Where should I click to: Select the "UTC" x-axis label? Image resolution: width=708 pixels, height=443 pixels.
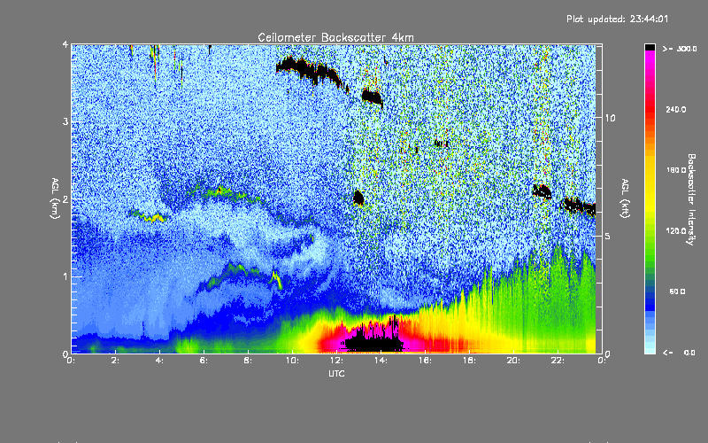pos(336,373)
